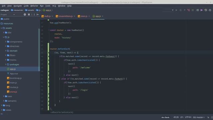Expand the semantic folder
This screenshot has width=213, height=120.
(4, 101)
